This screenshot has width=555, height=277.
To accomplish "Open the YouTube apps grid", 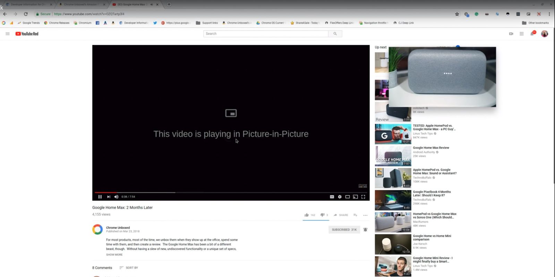I will tap(521, 34).
